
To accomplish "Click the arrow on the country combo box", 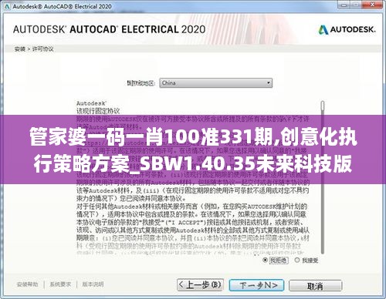I will (x=268, y=83).
